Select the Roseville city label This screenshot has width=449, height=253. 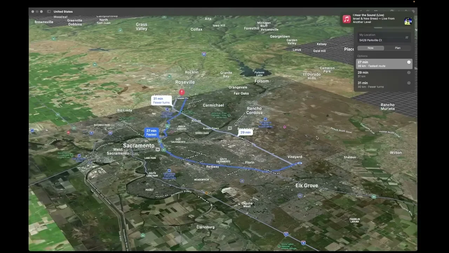185,82
